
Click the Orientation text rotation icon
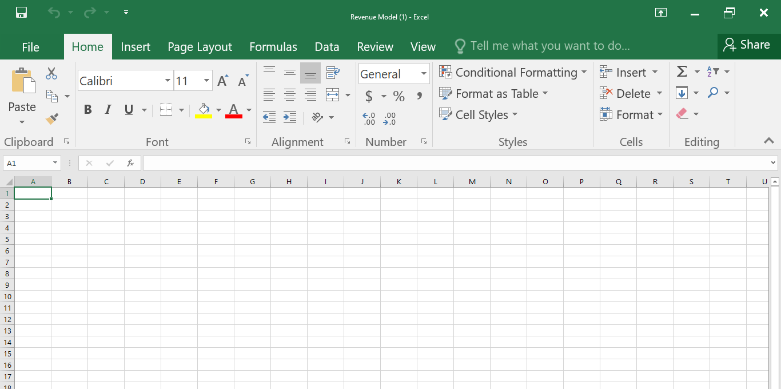point(317,117)
